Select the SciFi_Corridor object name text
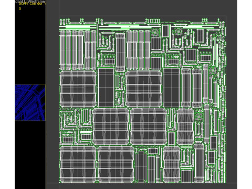The width and height of the screenshot is (252, 189). click(32, 4)
